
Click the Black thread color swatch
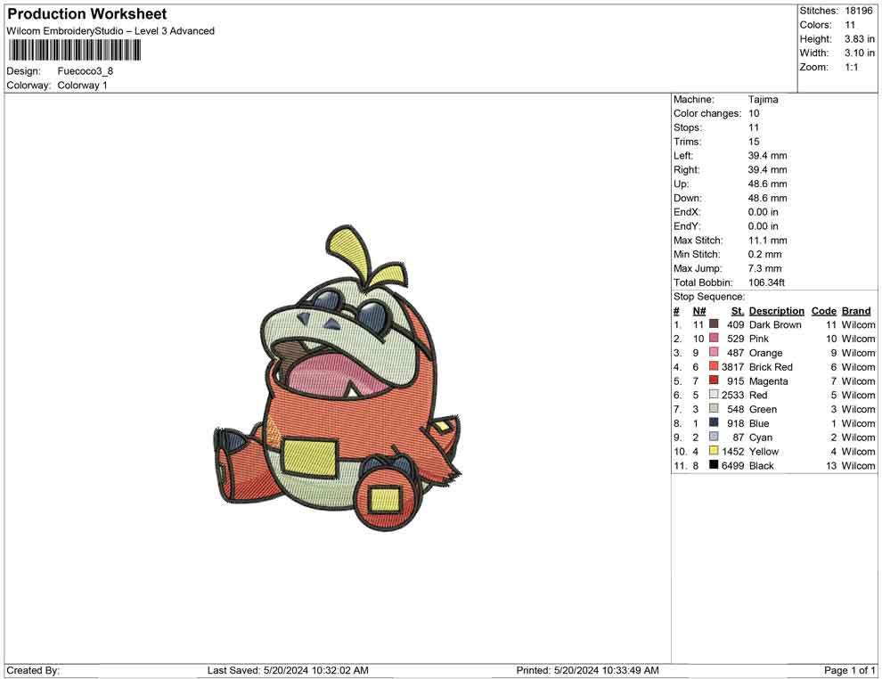(714, 464)
